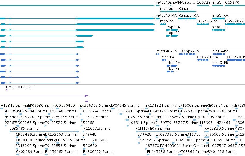Click the HL02913.5prime EST label
Screen dimensions: 245x156
click(x=133, y=111)
